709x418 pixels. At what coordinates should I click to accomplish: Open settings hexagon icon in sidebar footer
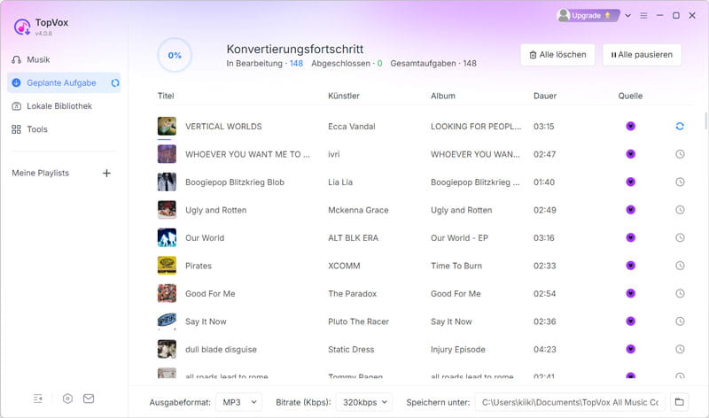coord(67,399)
